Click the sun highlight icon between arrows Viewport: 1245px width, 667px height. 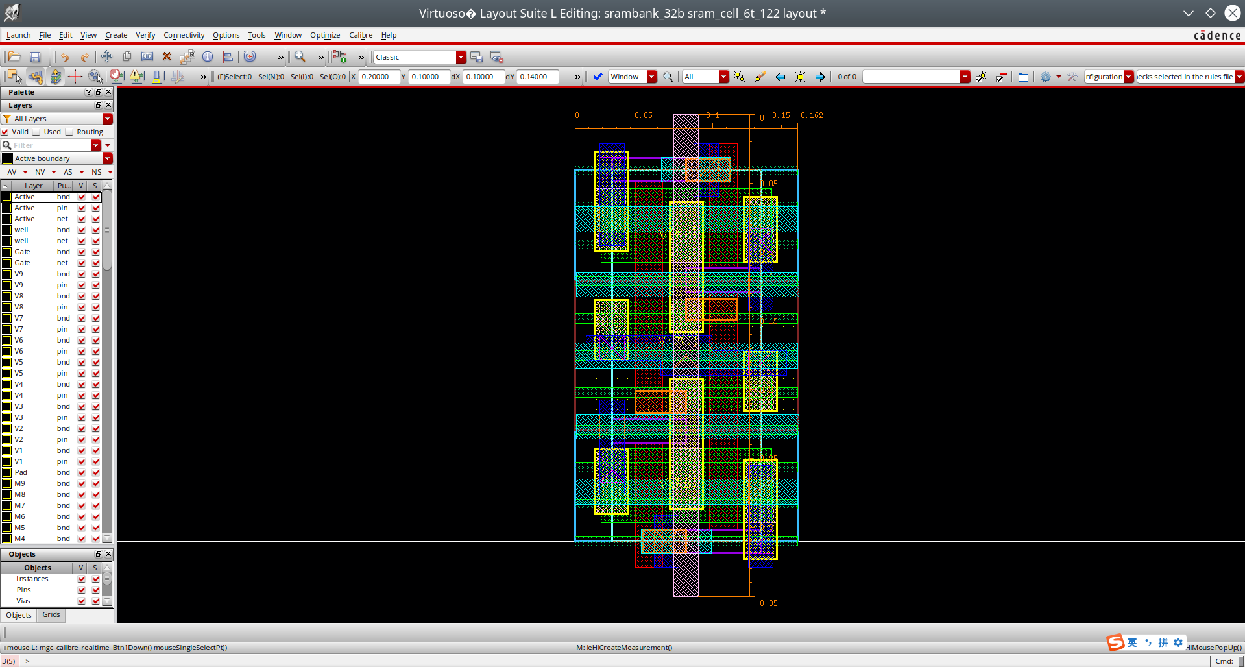pos(801,77)
